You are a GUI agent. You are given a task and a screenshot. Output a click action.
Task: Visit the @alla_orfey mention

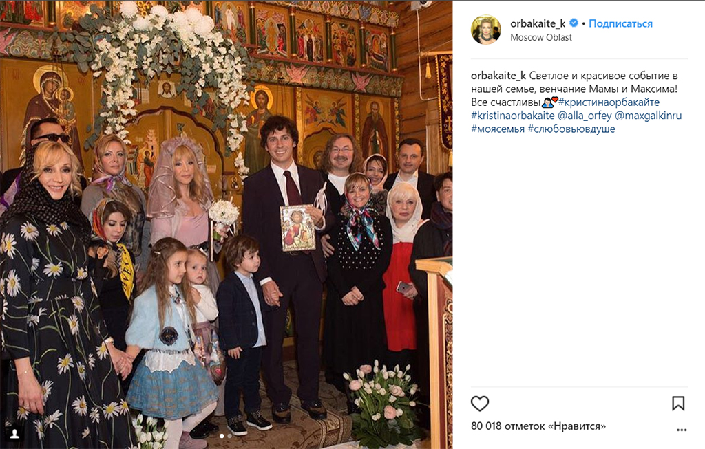click(x=585, y=116)
